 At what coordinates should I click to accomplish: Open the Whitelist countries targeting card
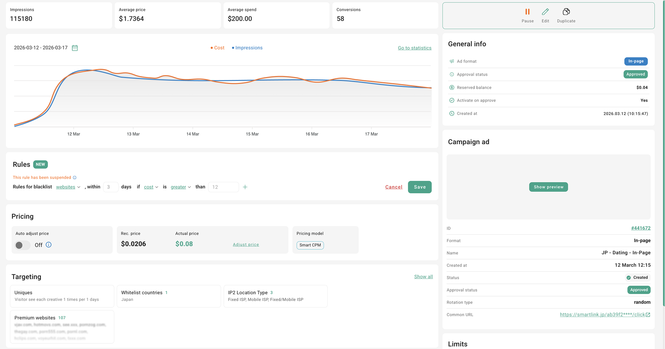[x=169, y=296]
